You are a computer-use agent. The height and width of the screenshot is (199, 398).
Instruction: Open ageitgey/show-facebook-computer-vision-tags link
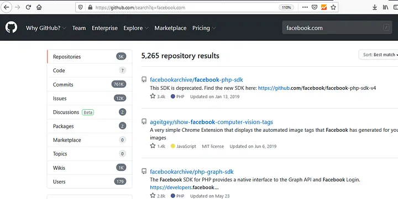(211, 122)
